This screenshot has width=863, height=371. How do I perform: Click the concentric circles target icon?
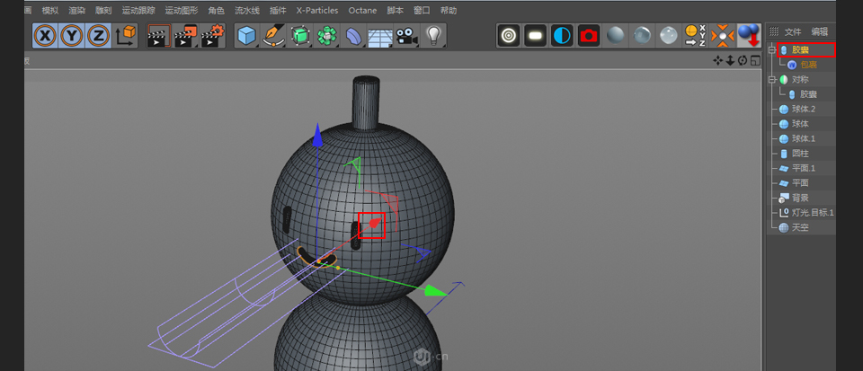pos(509,36)
